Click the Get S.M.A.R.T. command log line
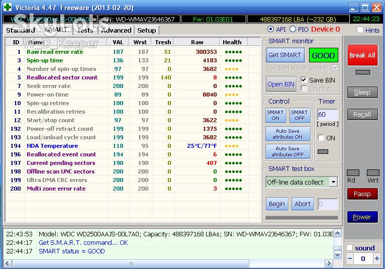 point(83,243)
